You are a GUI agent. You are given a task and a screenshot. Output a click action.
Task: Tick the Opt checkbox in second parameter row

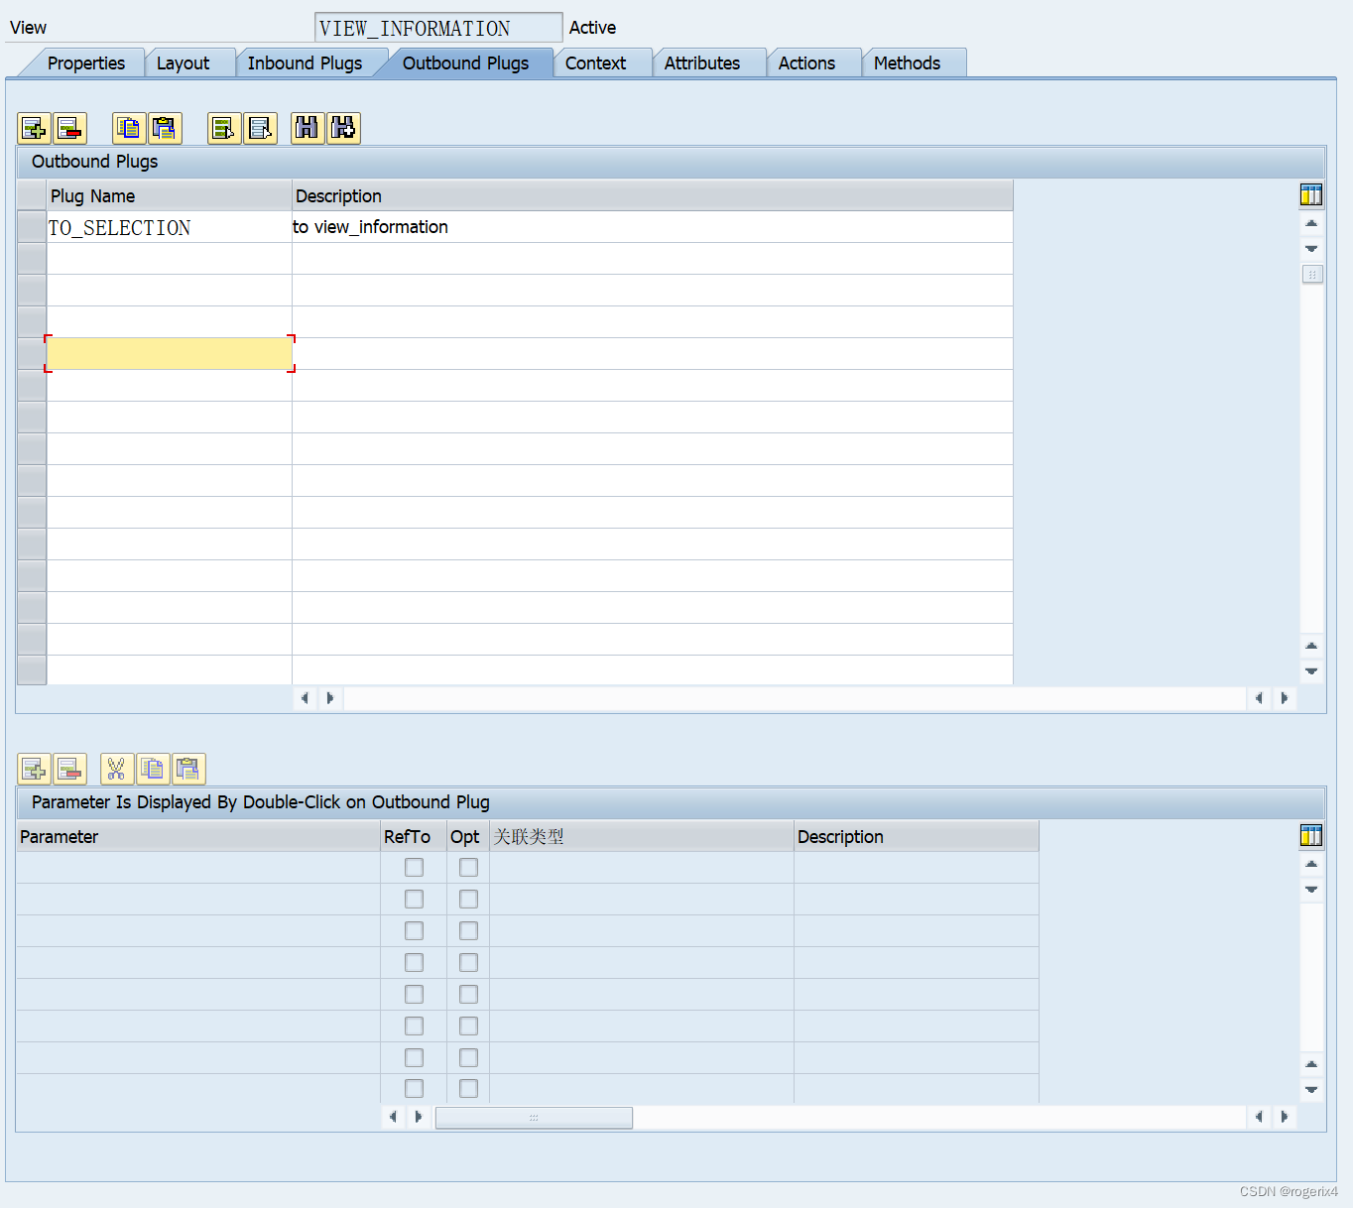(x=468, y=900)
